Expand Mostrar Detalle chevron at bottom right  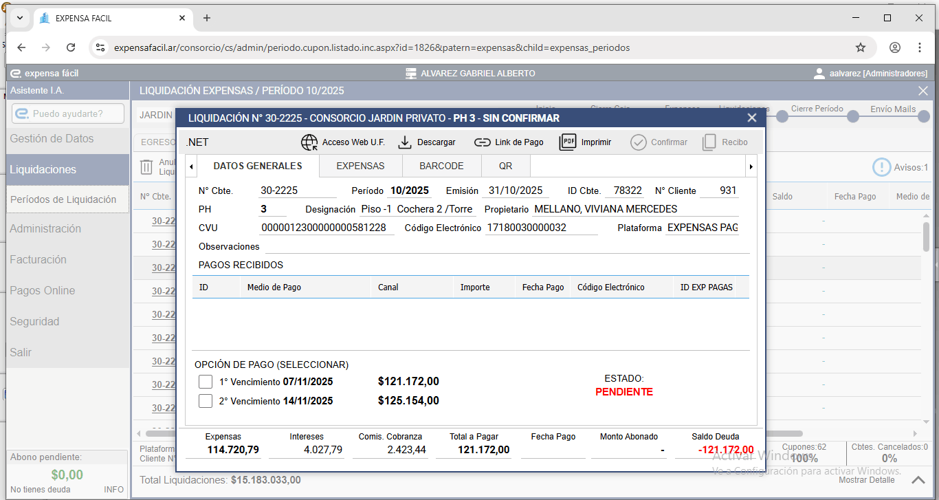[x=918, y=479]
